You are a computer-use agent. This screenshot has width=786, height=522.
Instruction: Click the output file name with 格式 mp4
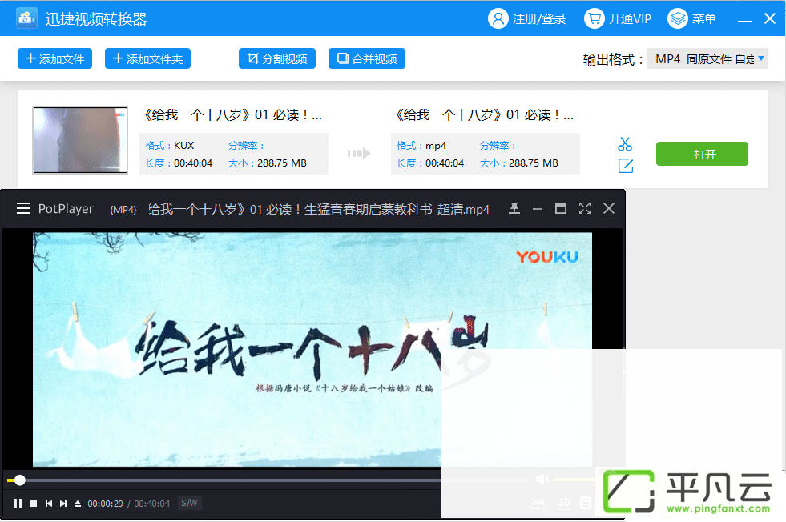coord(485,115)
